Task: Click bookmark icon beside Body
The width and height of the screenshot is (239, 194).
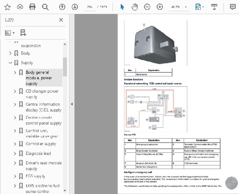Action: tap(16, 53)
